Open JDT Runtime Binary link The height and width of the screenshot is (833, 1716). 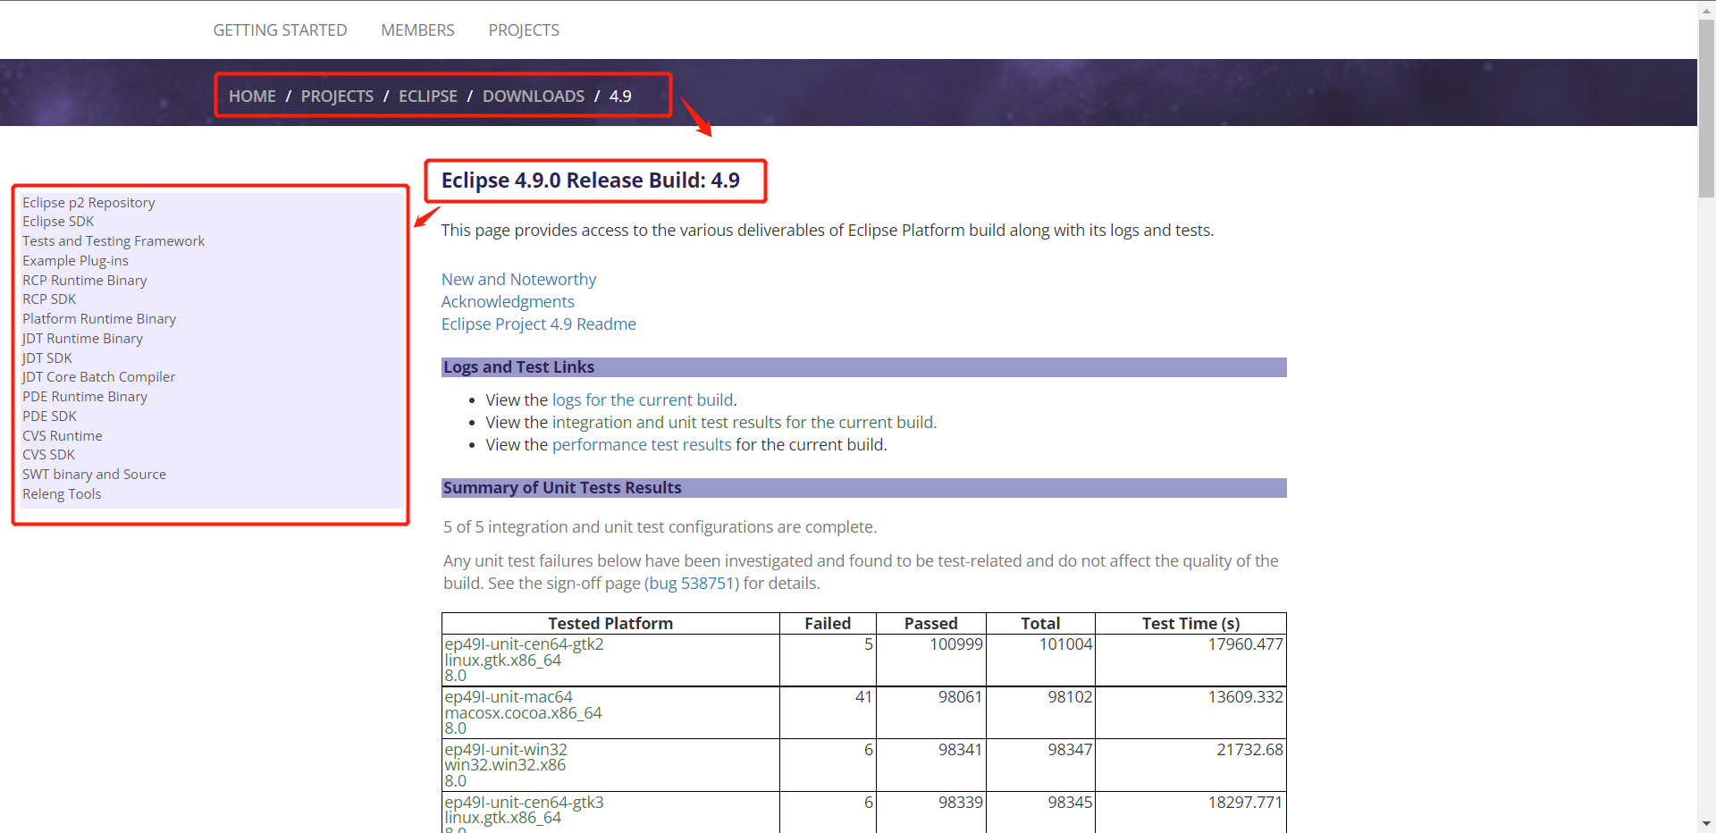pyautogui.click(x=82, y=339)
